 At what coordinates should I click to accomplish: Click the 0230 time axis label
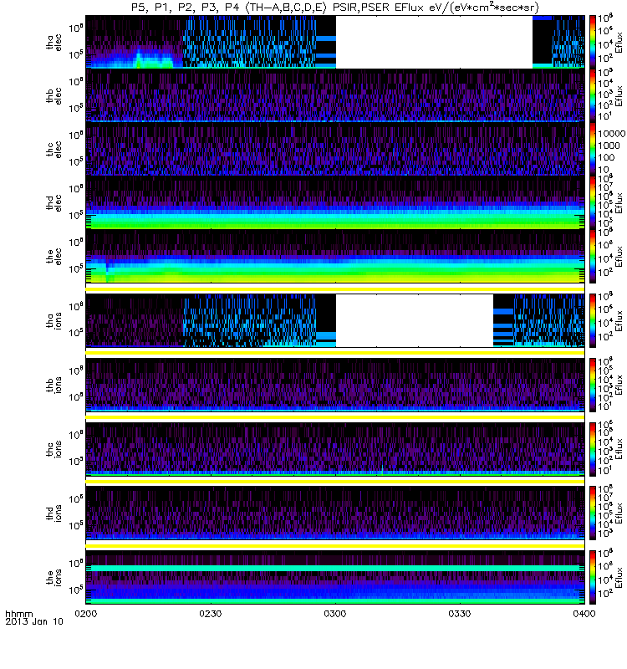coord(211,614)
